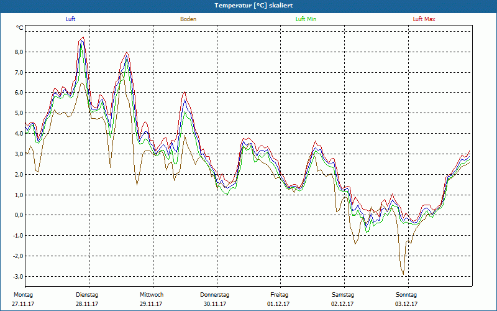
Task: Click the date 27.11.17
Action: point(23,304)
